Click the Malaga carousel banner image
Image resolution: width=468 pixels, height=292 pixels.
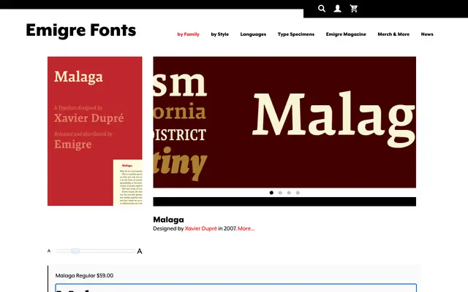point(284,122)
